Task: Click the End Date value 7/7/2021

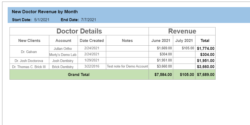Action: click(88, 20)
